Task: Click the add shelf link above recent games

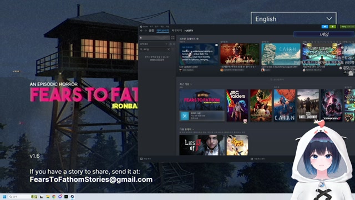Action: (x=277, y=79)
